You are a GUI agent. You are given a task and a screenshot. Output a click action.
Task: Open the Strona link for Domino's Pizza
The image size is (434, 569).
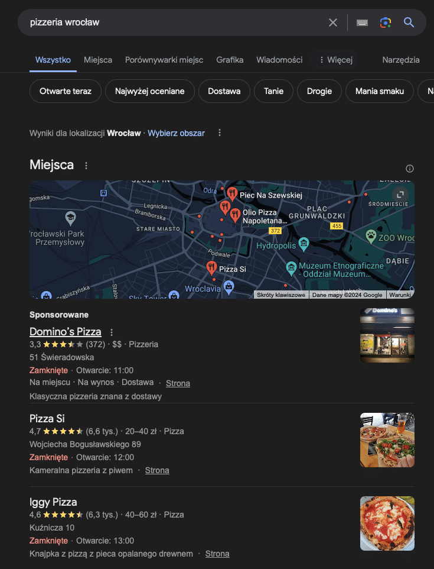[178, 383]
